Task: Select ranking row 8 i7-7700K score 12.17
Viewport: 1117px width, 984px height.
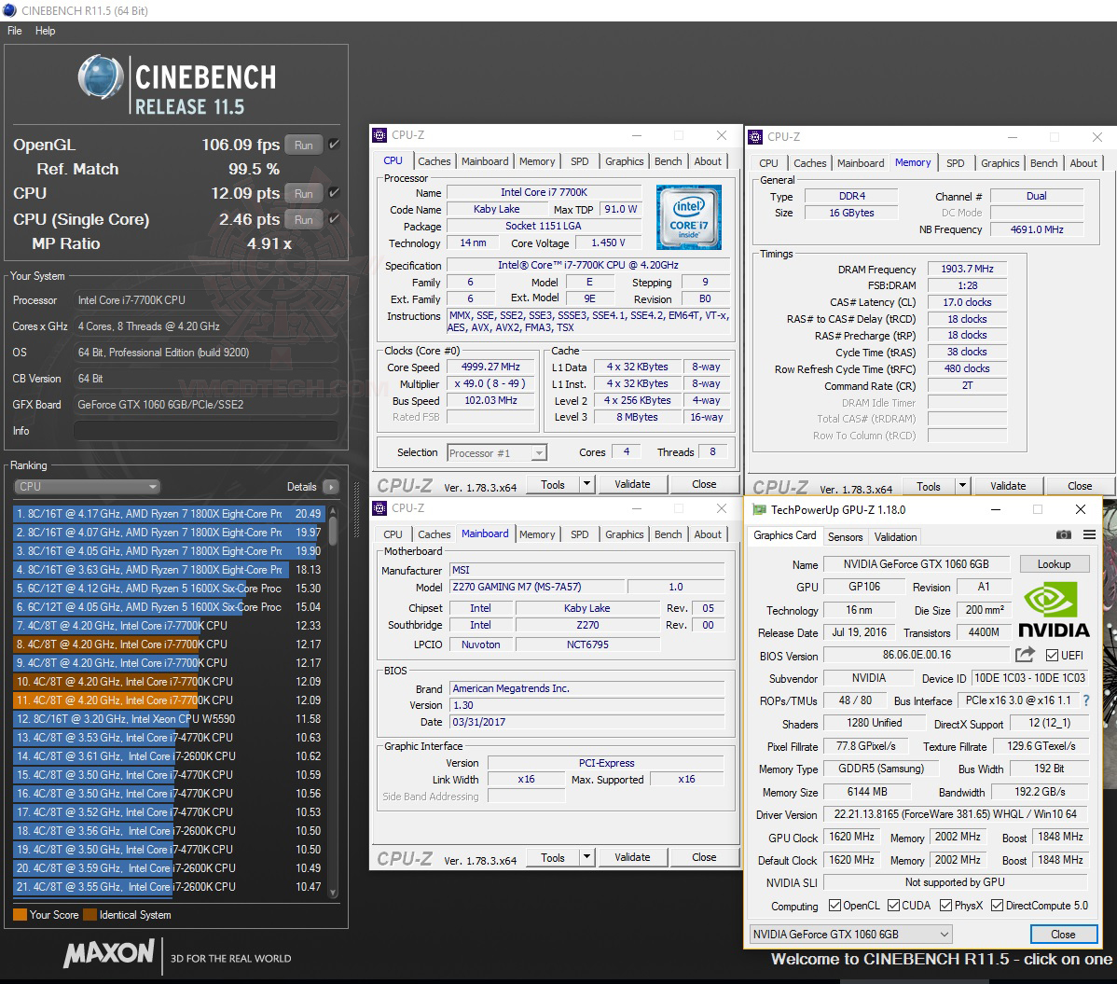Action: (x=170, y=644)
